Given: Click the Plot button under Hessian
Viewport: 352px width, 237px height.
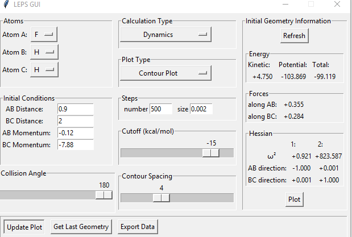Looking at the screenshot, I should click(x=294, y=199).
